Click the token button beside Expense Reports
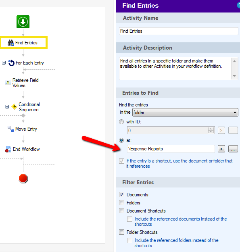 pos(221,149)
